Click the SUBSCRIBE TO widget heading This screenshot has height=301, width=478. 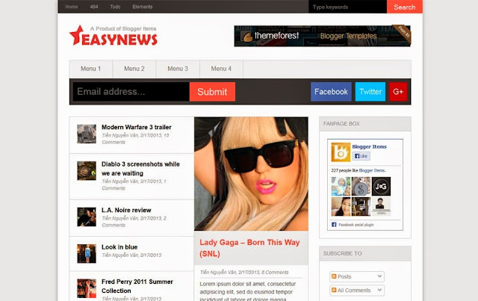[342, 253]
